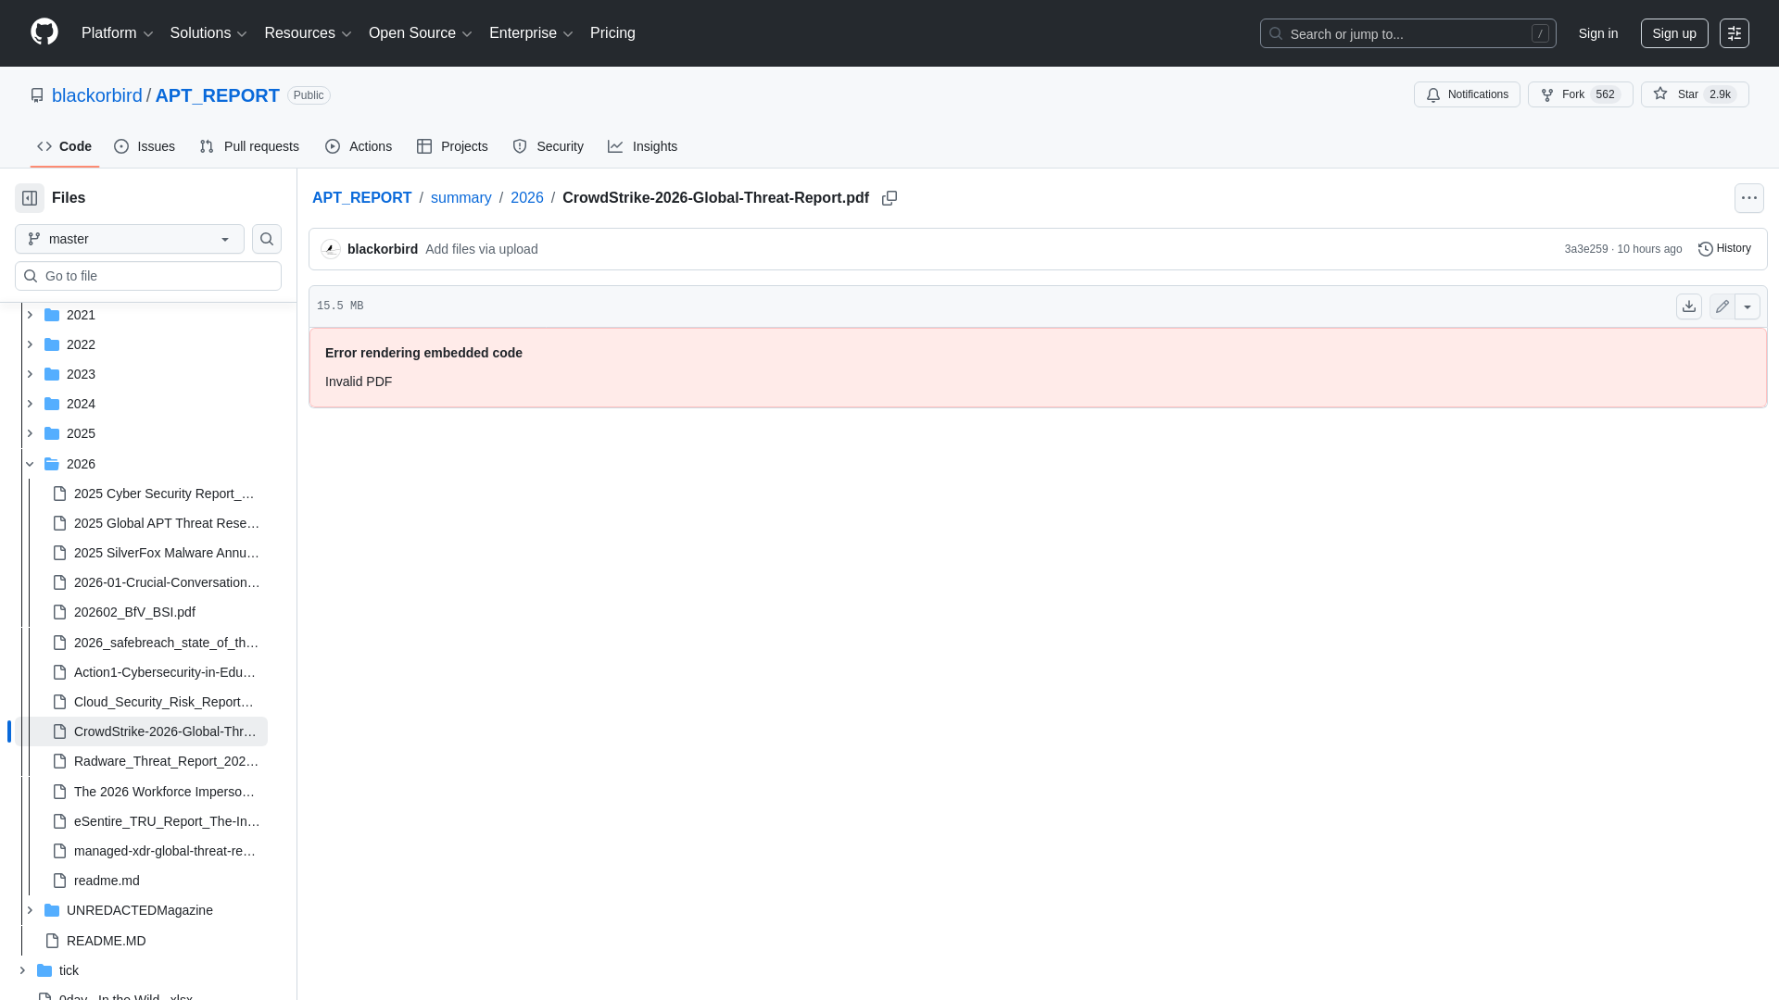Screen dimensions: 1779x1000
Task: Click the GitHub logo octocat icon
Action: [43, 32]
